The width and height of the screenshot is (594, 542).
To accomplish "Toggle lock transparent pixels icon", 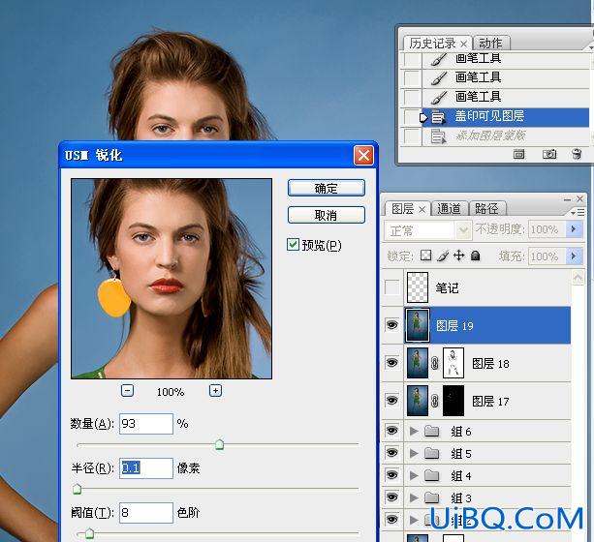I will tap(425, 256).
